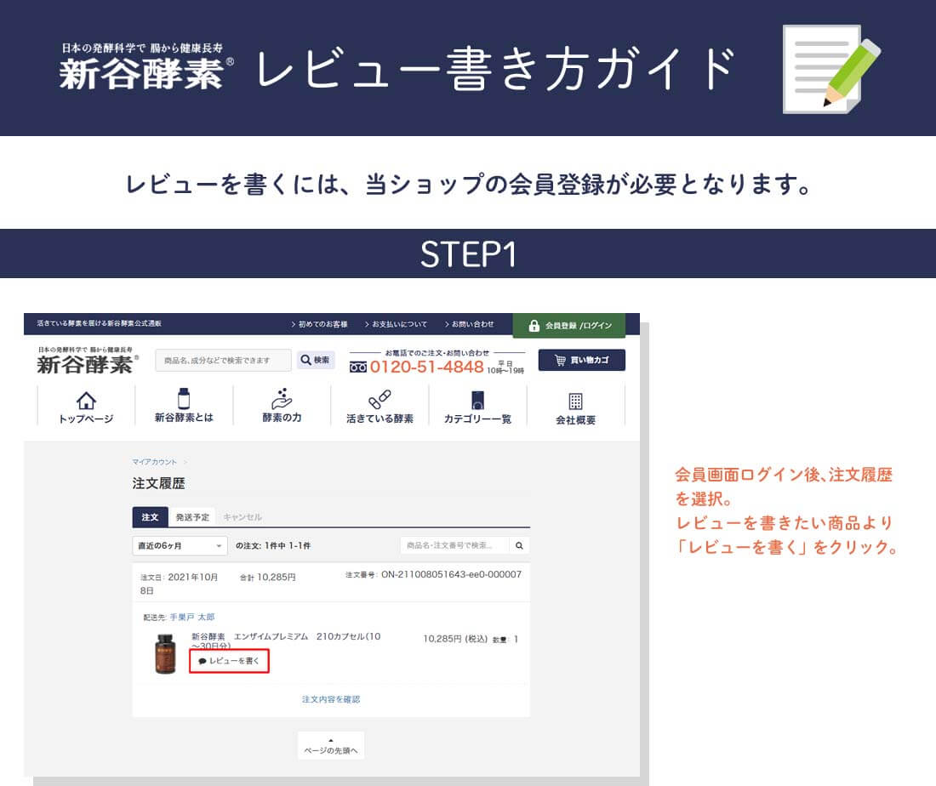The height and width of the screenshot is (786, 936).
Task: Expand 直近の6ヶ月 period dropdown
Action: [x=180, y=545]
